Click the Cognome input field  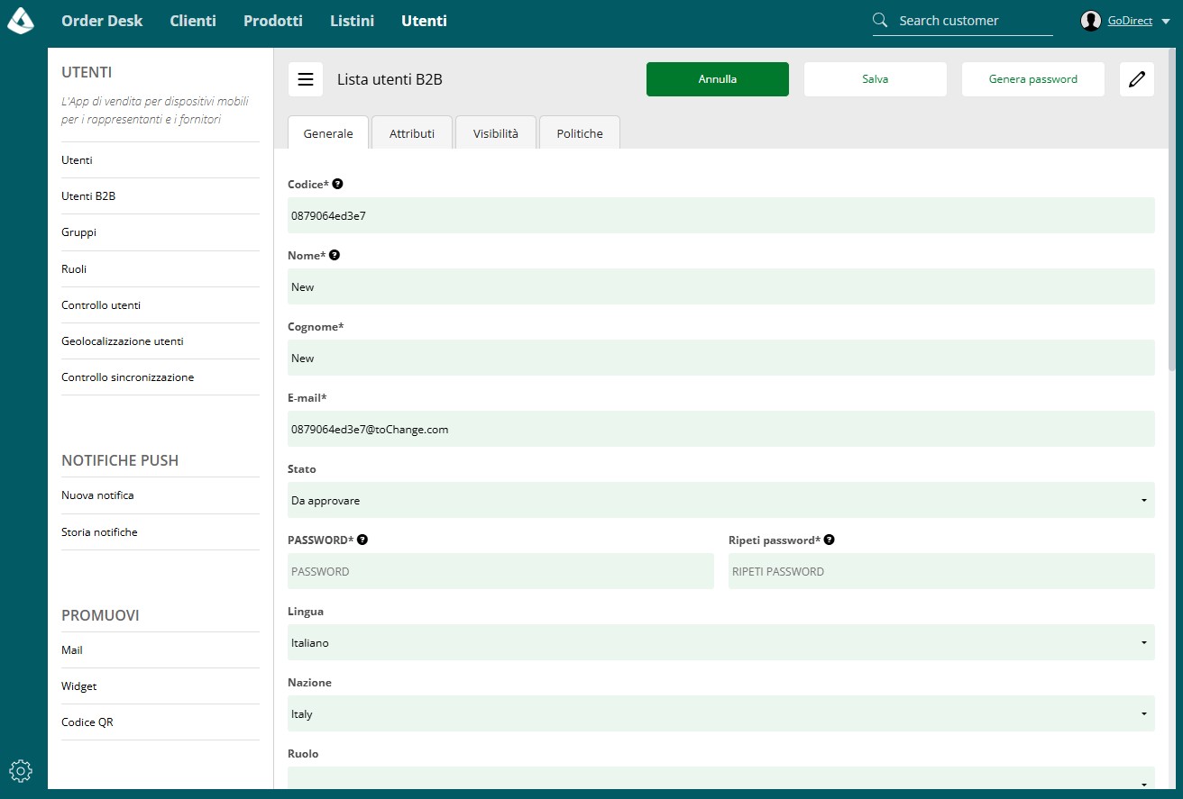coord(721,358)
